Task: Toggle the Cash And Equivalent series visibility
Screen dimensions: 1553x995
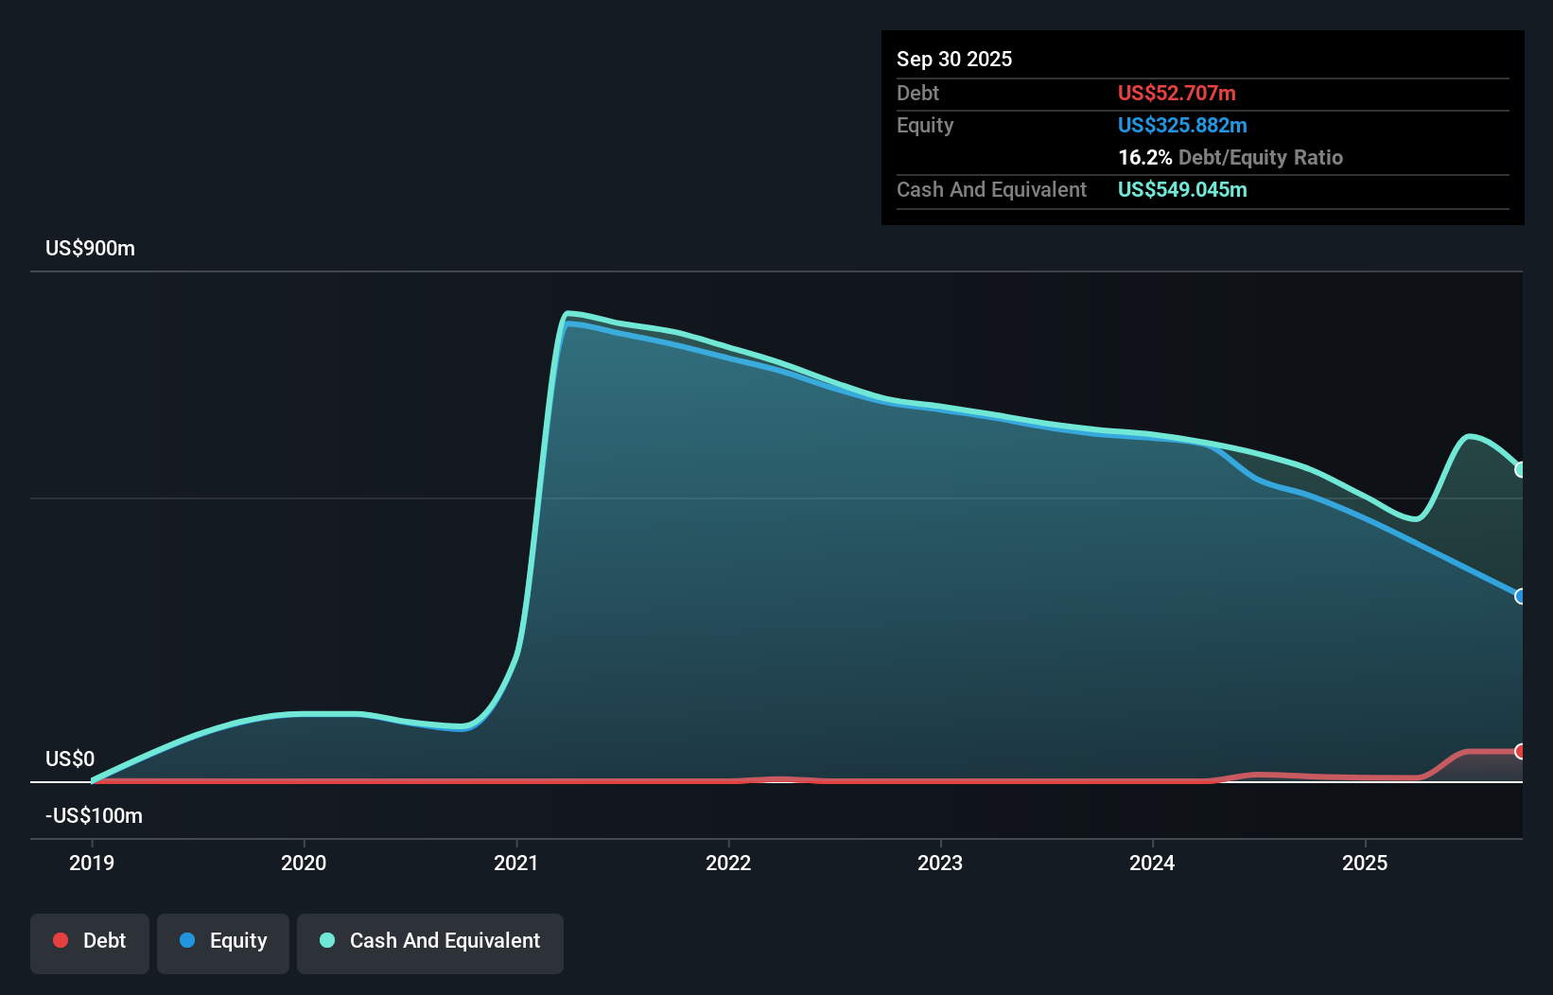Action: coord(429,940)
